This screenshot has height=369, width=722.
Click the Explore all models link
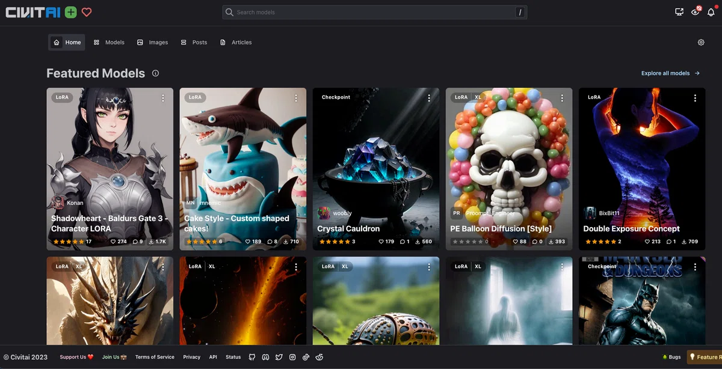coord(670,73)
